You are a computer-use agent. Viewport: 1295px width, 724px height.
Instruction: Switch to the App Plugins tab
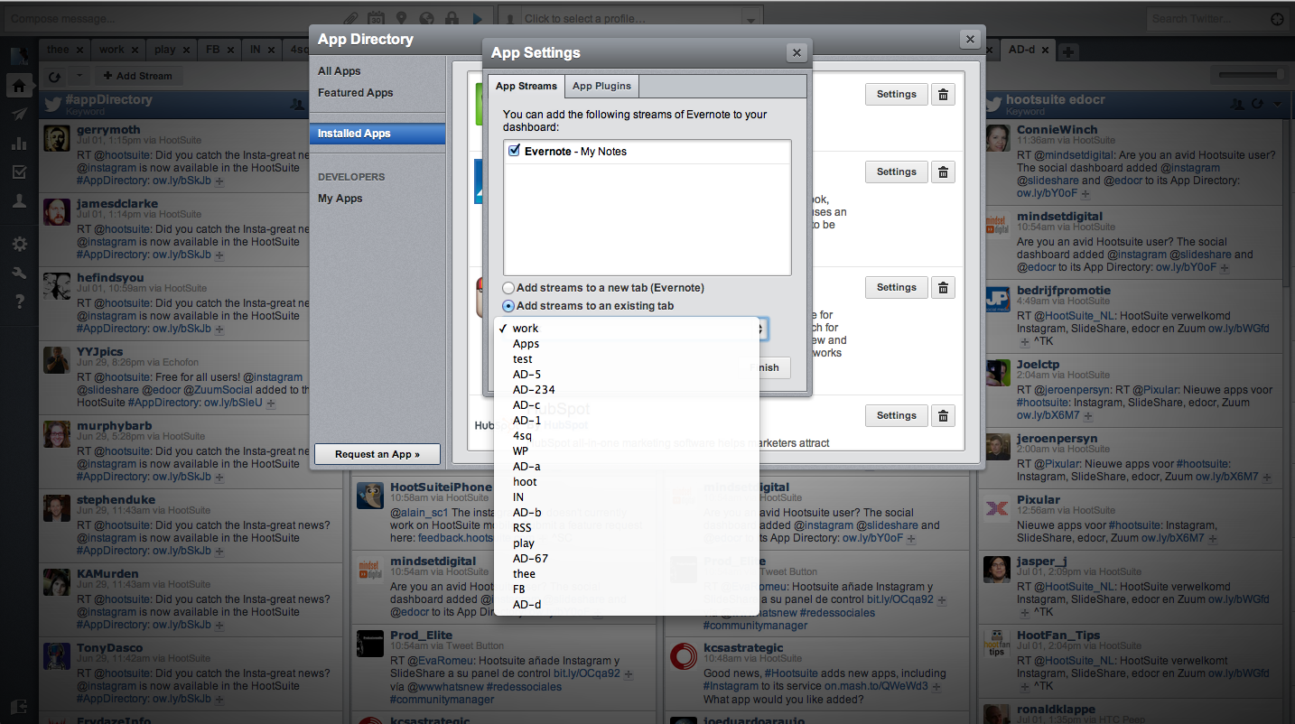tap(602, 86)
